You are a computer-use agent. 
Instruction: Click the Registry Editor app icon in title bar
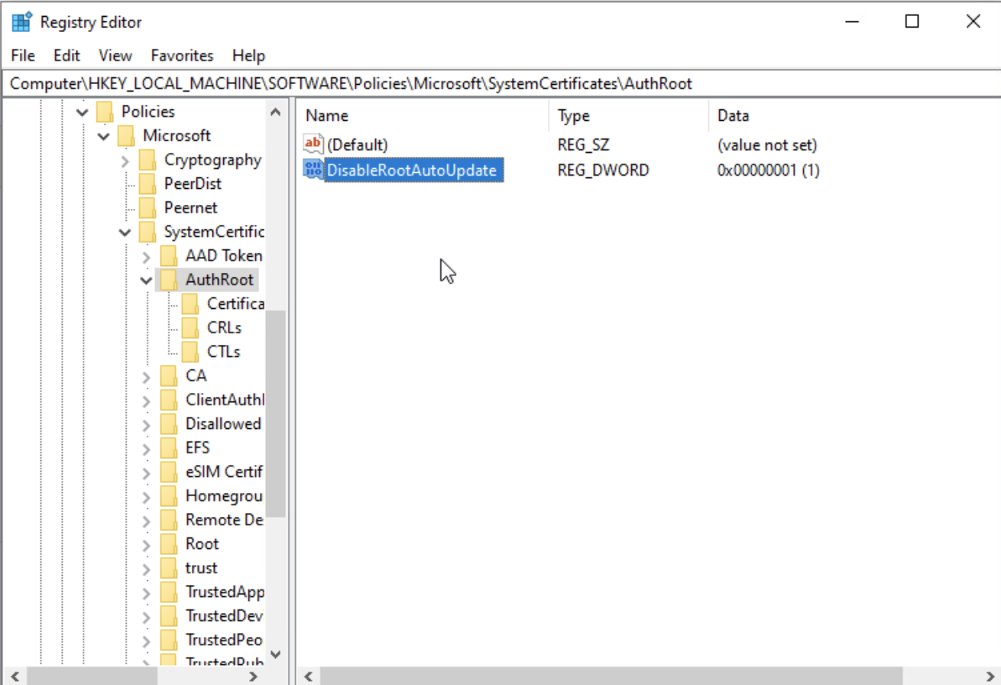[21, 22]
